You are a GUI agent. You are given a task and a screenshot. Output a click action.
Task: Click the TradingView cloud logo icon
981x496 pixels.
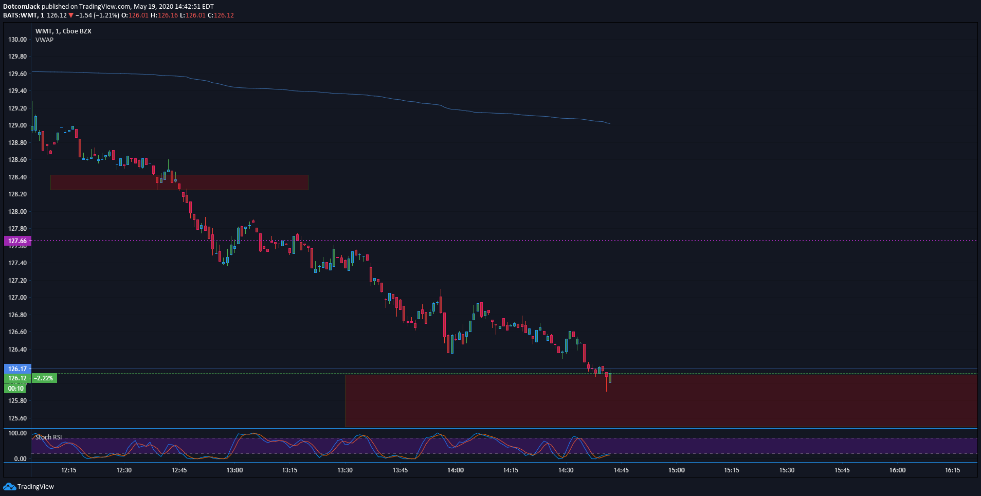pos(9,486)
